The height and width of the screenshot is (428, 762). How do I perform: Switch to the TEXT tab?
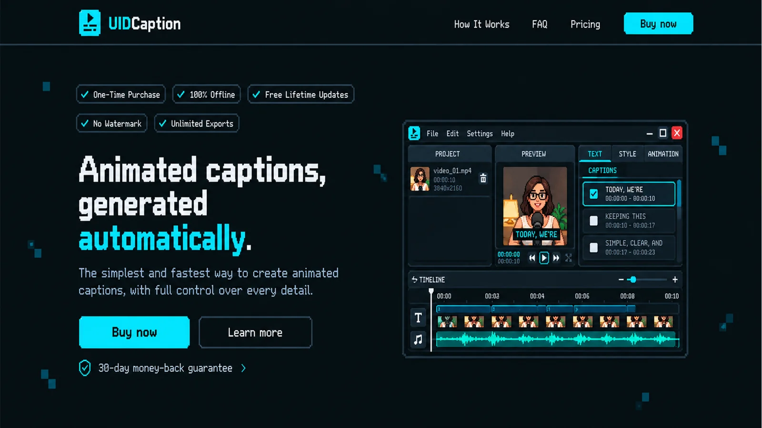(595, 154)
